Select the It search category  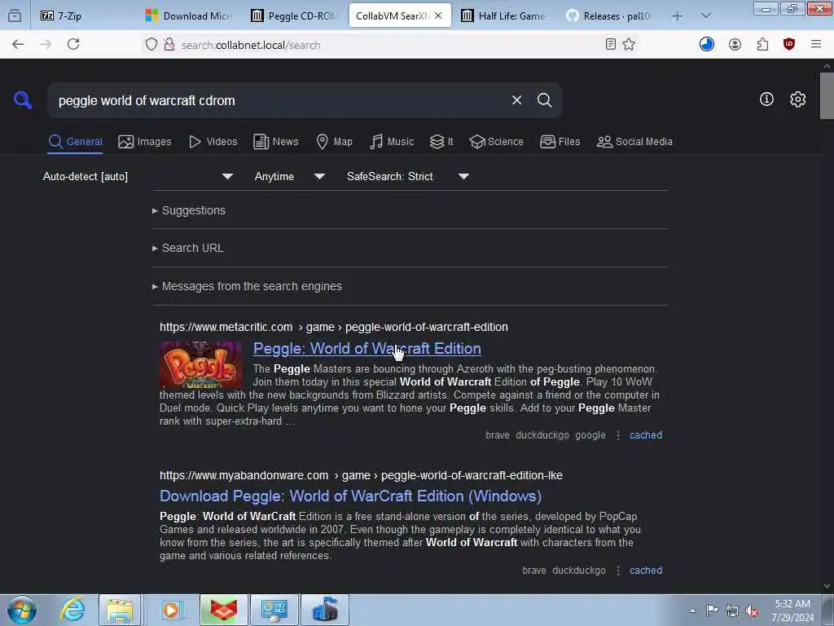[x=441, y=142]
